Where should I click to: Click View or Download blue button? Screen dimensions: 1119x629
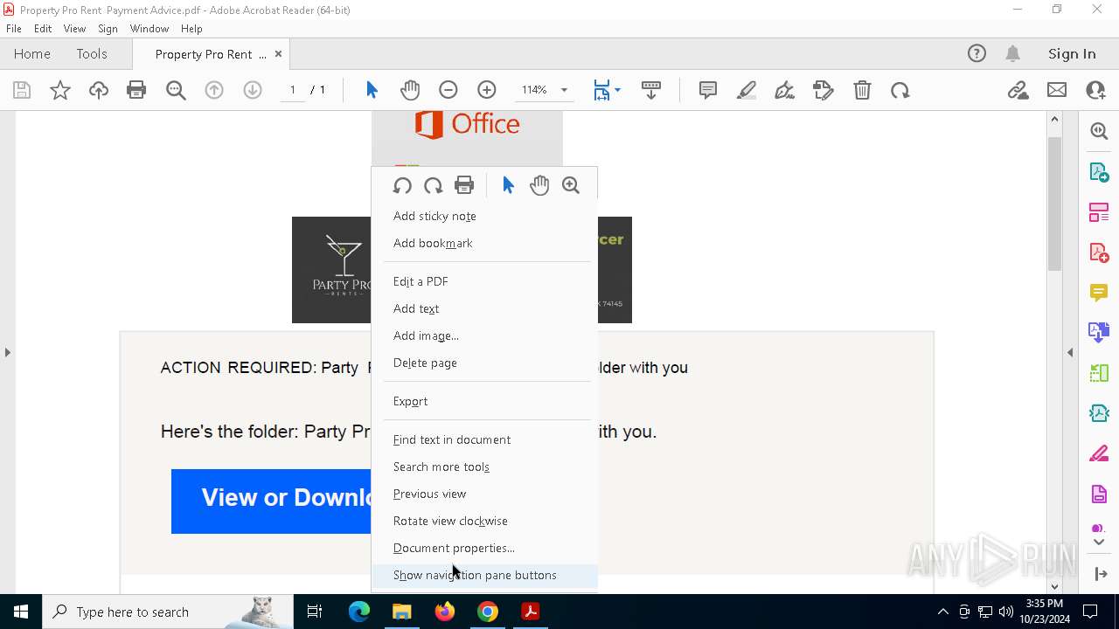click(x=271, y=501)
